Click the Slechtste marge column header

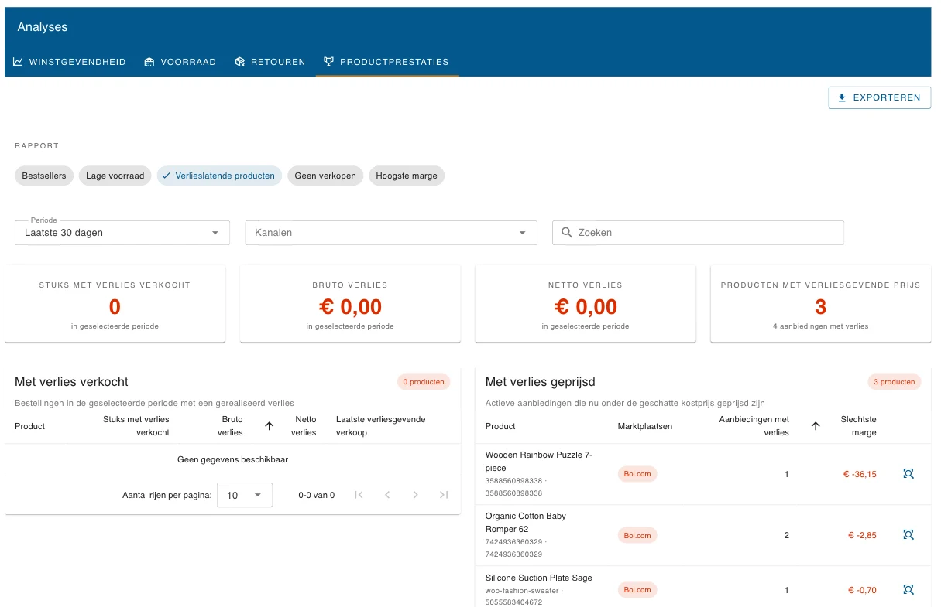point(858,426)
